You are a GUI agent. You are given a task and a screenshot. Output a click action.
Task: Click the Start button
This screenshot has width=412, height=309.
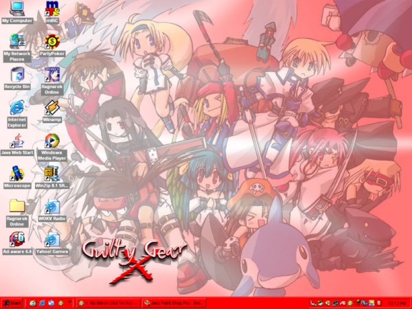(x=12, y=303)
